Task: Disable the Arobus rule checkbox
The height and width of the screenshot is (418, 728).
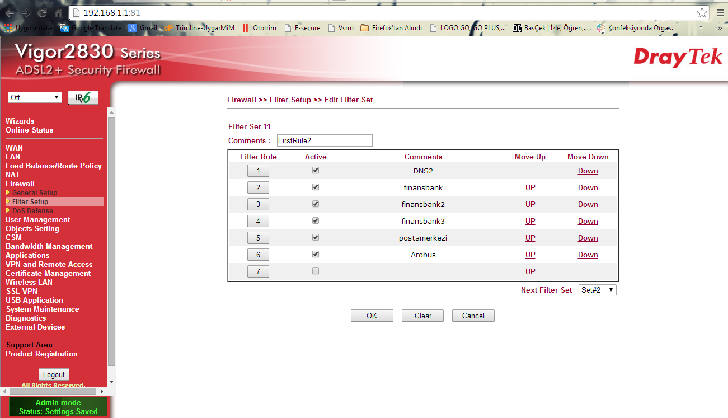Action: click(x=316, y=254)
